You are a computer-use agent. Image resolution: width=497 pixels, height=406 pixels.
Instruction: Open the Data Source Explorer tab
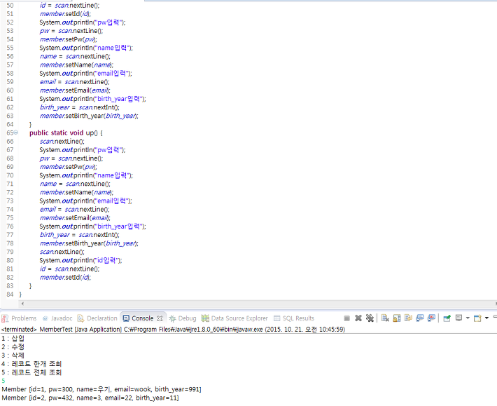[234, 318]
